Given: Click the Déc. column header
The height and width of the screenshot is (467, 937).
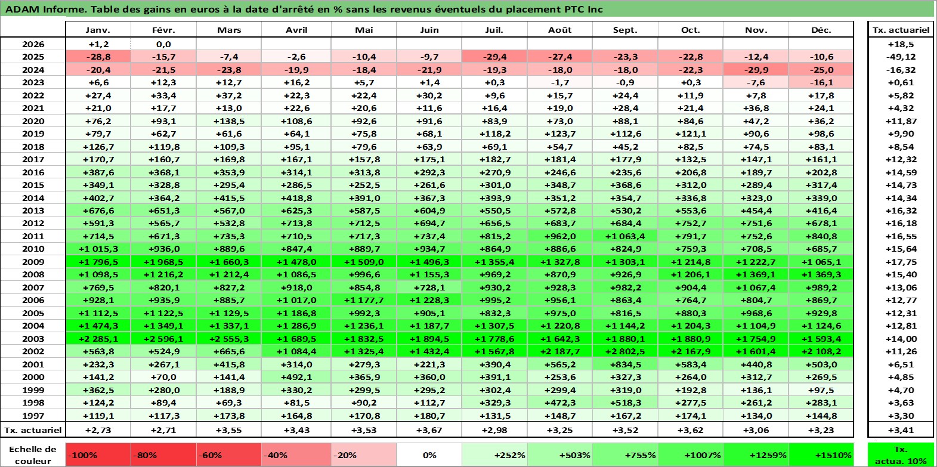Looking at the screenshot, I should click(x=821, y=30).
